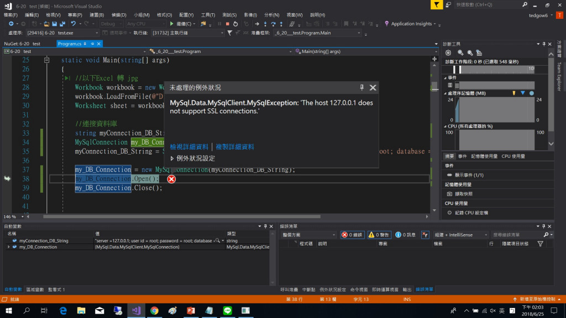The image size is (566, 318).
Task: Click the Reset view chart icon in Diagnostic Tools
Action: pos(479,52)
